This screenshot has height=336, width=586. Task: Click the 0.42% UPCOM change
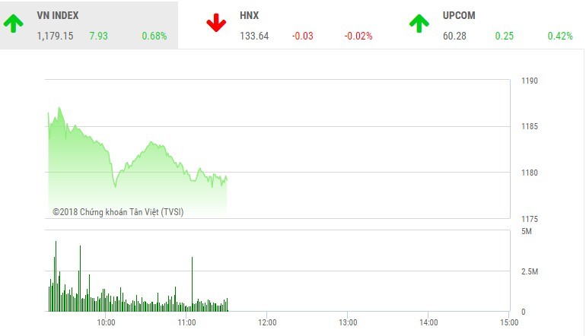click(x=560, y=36)
